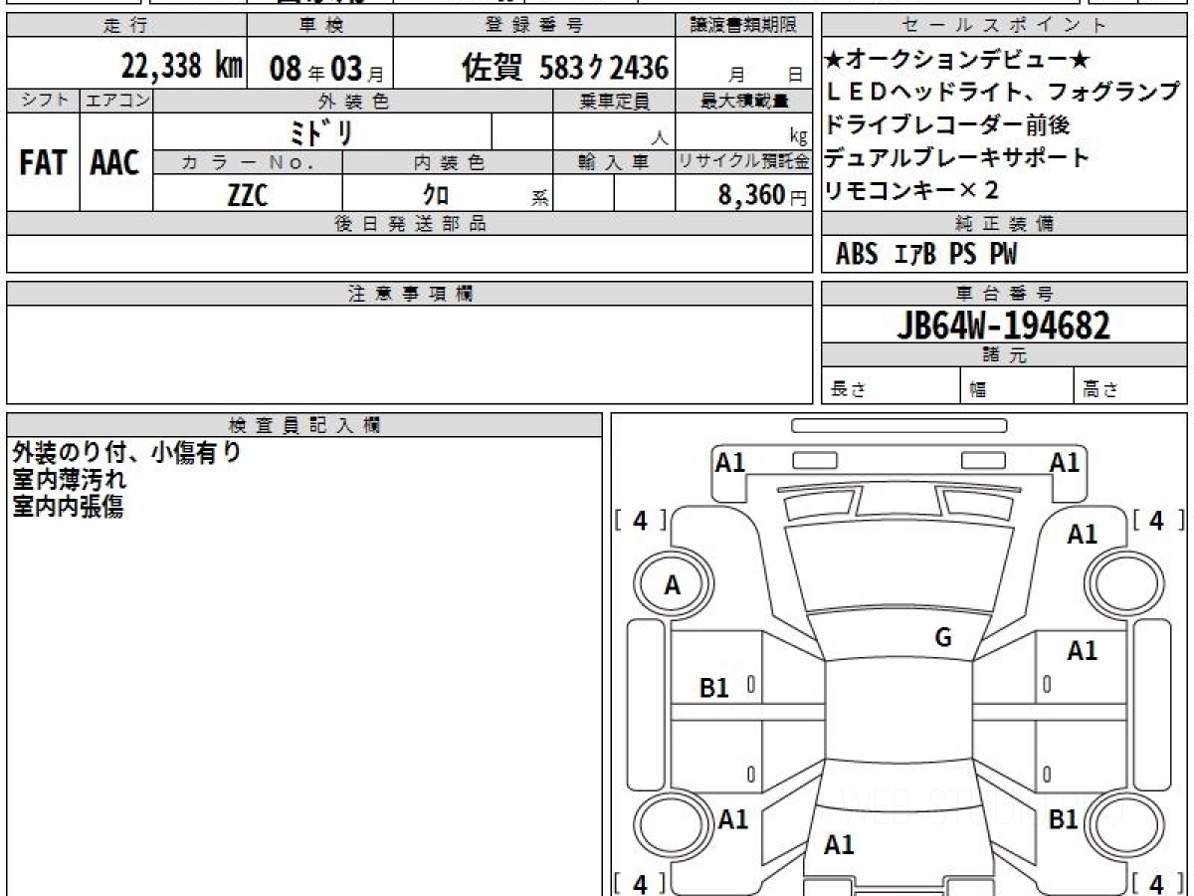Click the LEDヘッドライト、フォグランプ line
Viewport: 1194px width, 896px height.
coord(1003,94)
